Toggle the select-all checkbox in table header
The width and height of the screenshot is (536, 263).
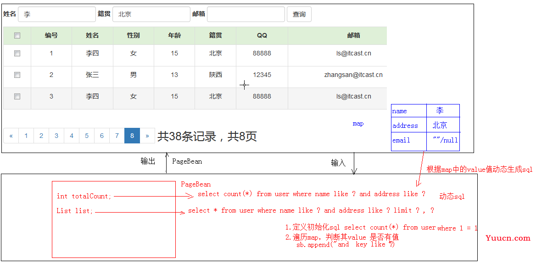point(17,35)
